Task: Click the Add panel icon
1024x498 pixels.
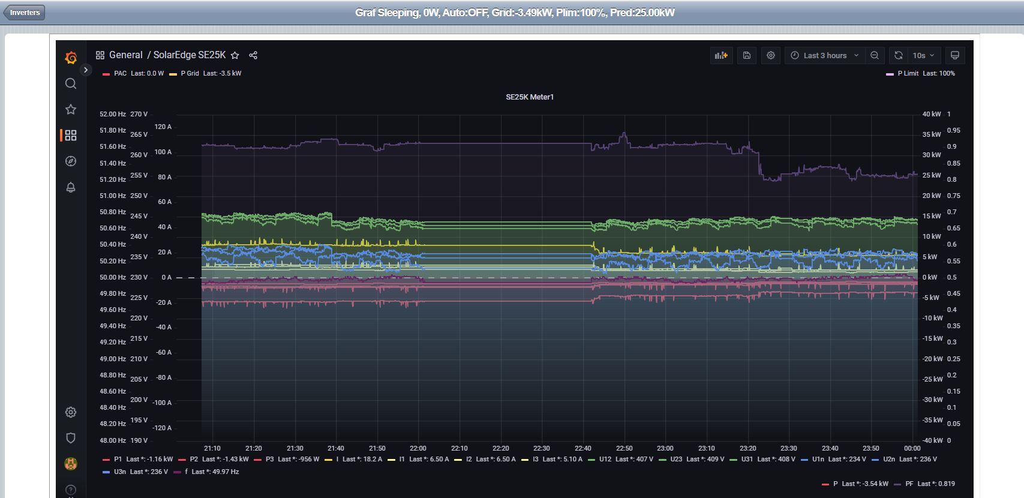Action: tap(720, 55)
